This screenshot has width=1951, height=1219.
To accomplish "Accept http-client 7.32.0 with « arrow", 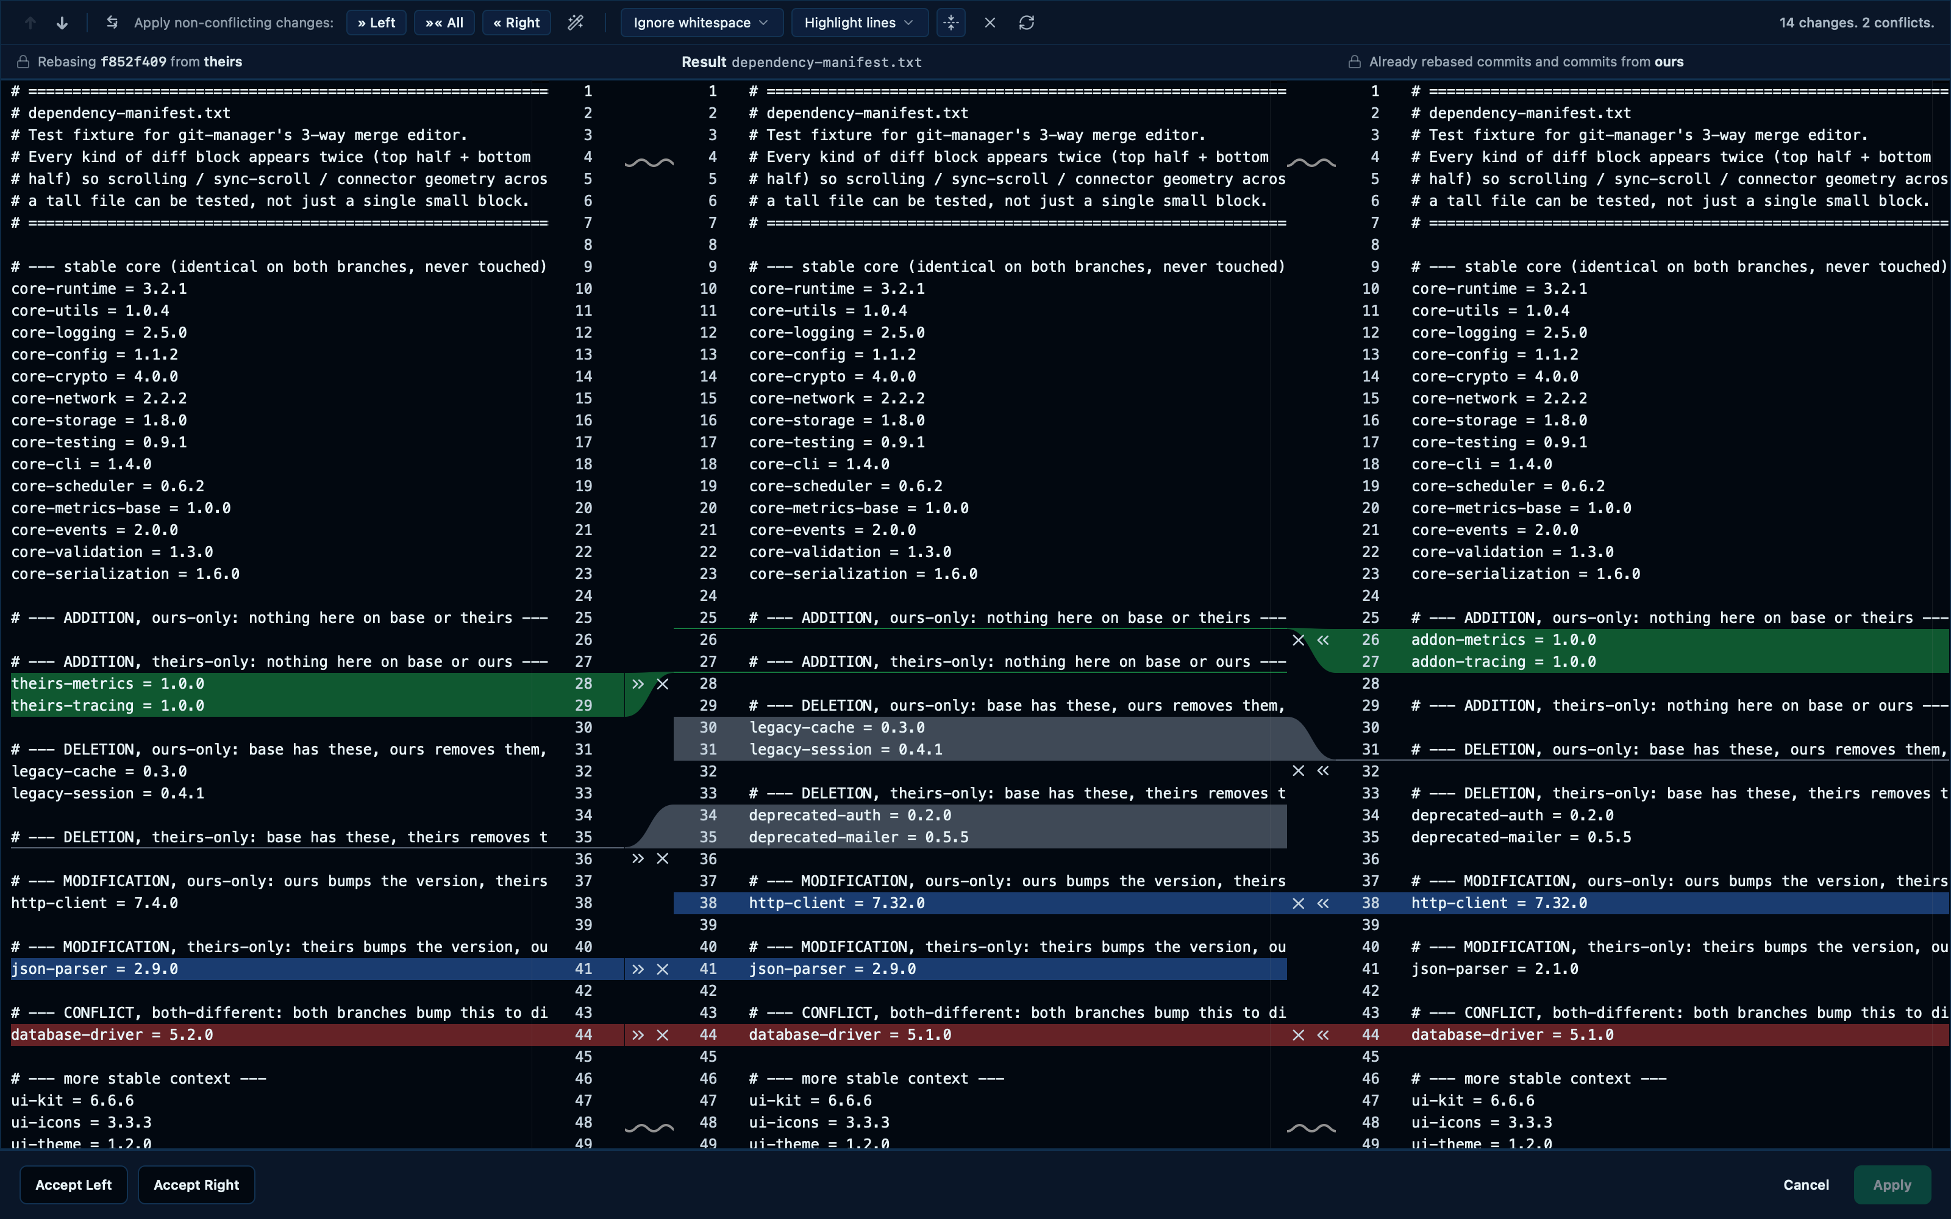I will 1323,903.
